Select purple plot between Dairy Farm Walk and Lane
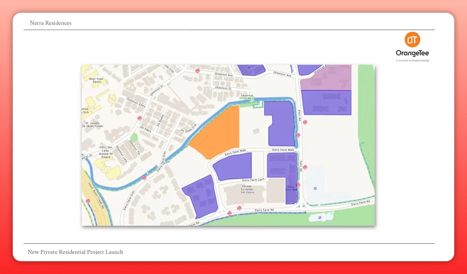Screen dimensions: 467x274 pyautogui.click(x=233, y=167)
